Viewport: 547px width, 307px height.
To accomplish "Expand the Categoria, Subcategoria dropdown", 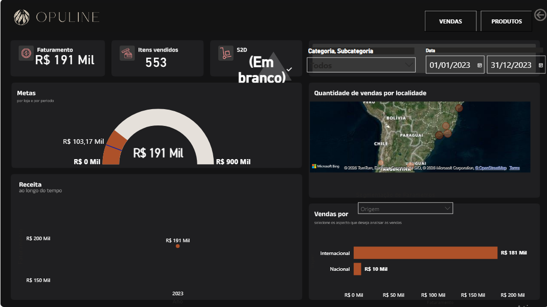I will [361, 65].
